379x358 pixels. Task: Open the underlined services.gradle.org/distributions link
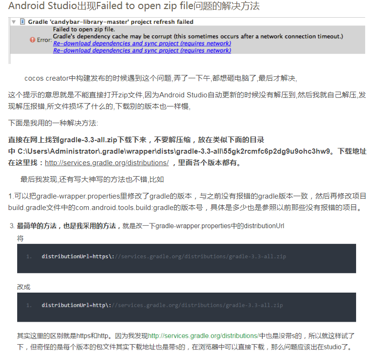pyautogui.click(x=106, y=163)
